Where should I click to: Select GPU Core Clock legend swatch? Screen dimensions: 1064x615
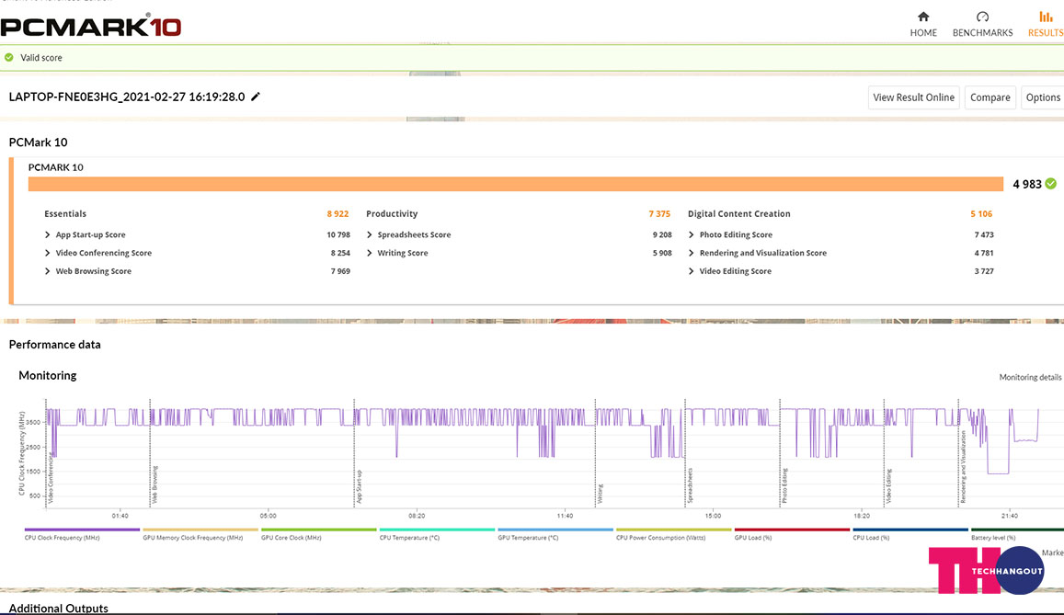point(319,530)
